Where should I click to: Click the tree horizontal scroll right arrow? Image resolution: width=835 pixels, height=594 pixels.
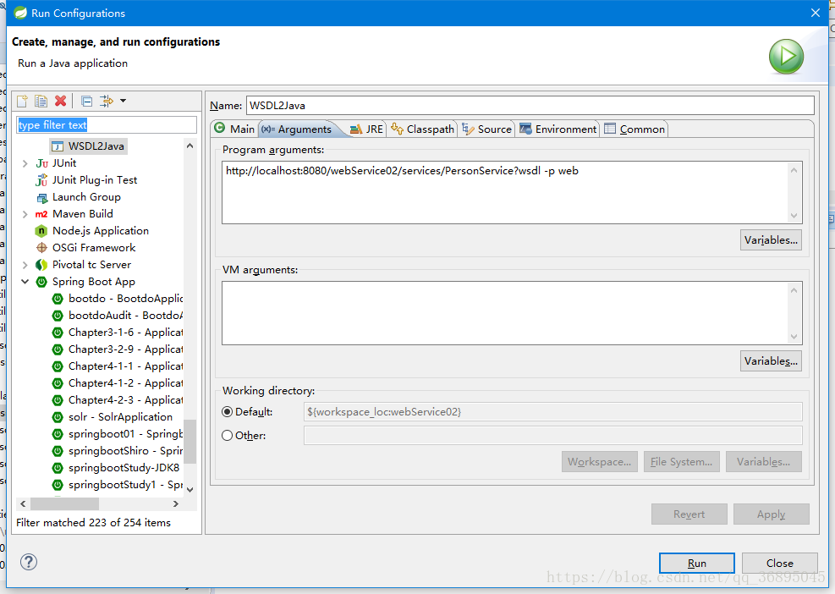pos(176,504)
